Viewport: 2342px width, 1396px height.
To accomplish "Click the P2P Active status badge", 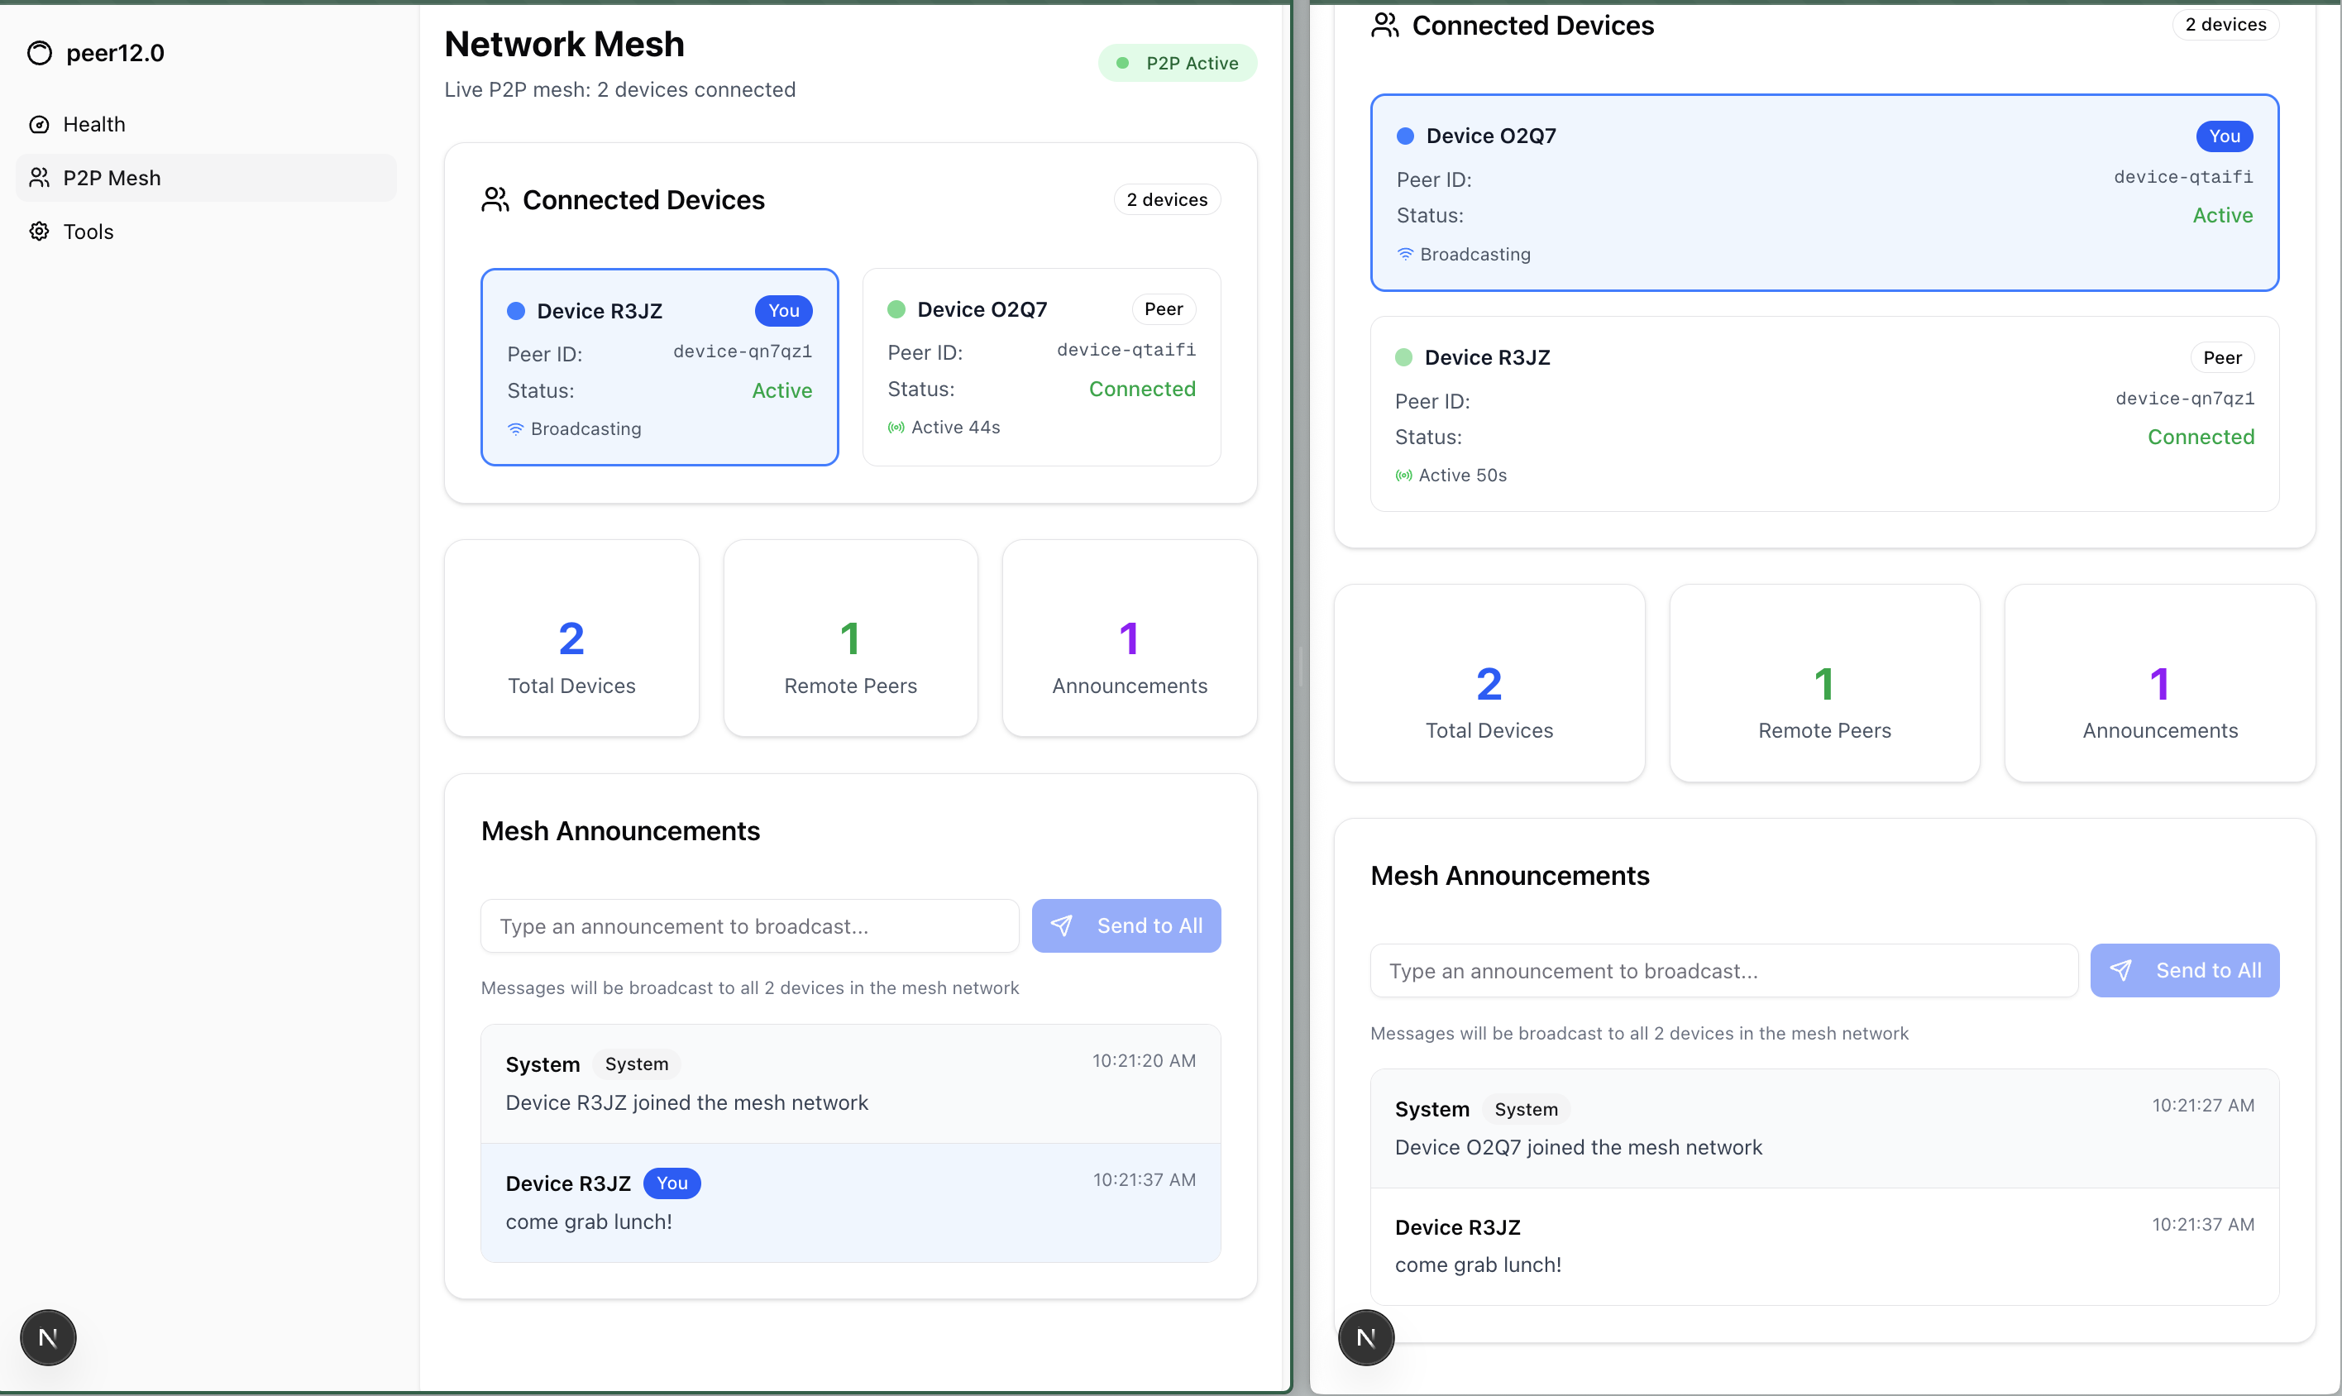I will click(x=1178, y=63).
